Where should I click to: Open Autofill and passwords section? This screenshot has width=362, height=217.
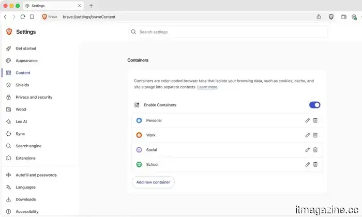[36, 175]
